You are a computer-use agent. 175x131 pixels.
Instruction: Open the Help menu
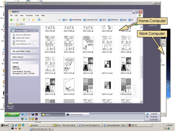click(x=43, y=15)
